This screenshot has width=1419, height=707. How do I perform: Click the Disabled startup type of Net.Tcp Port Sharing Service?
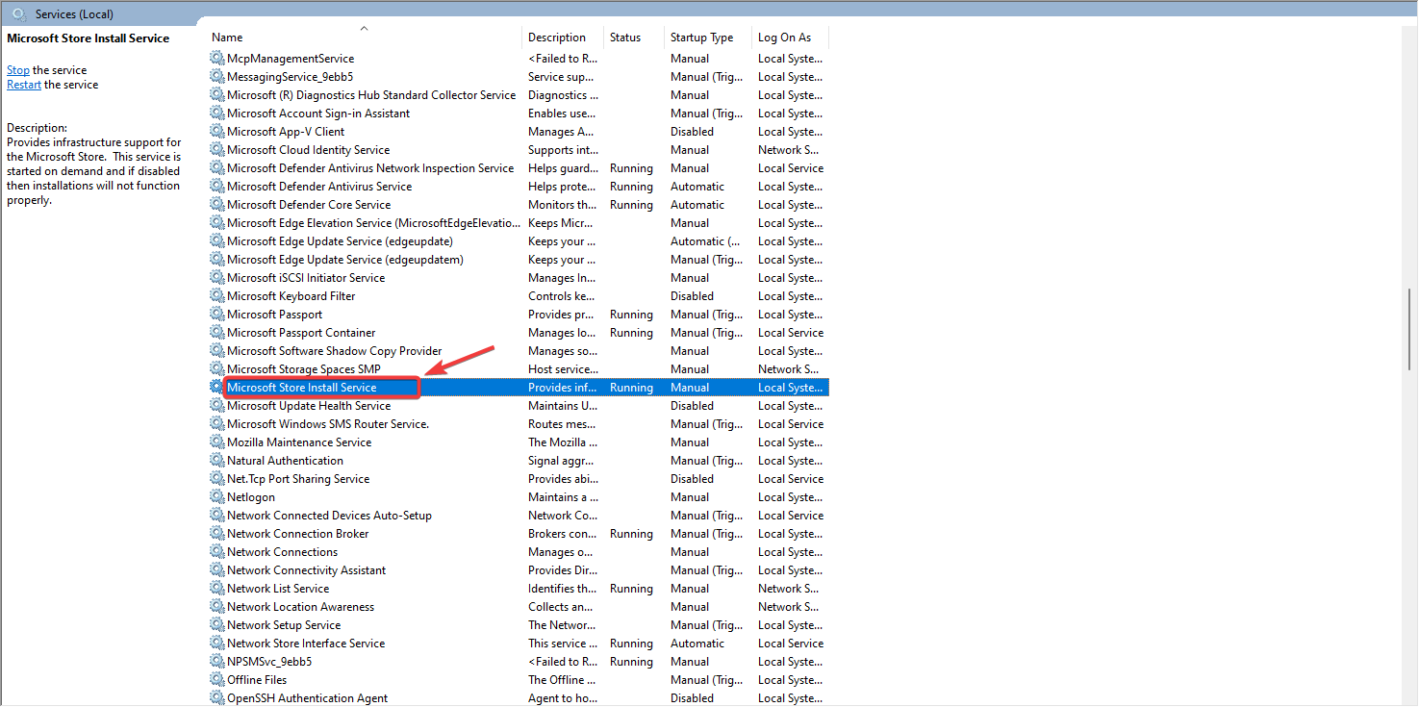pyautogui.click(x=692, y=479)
